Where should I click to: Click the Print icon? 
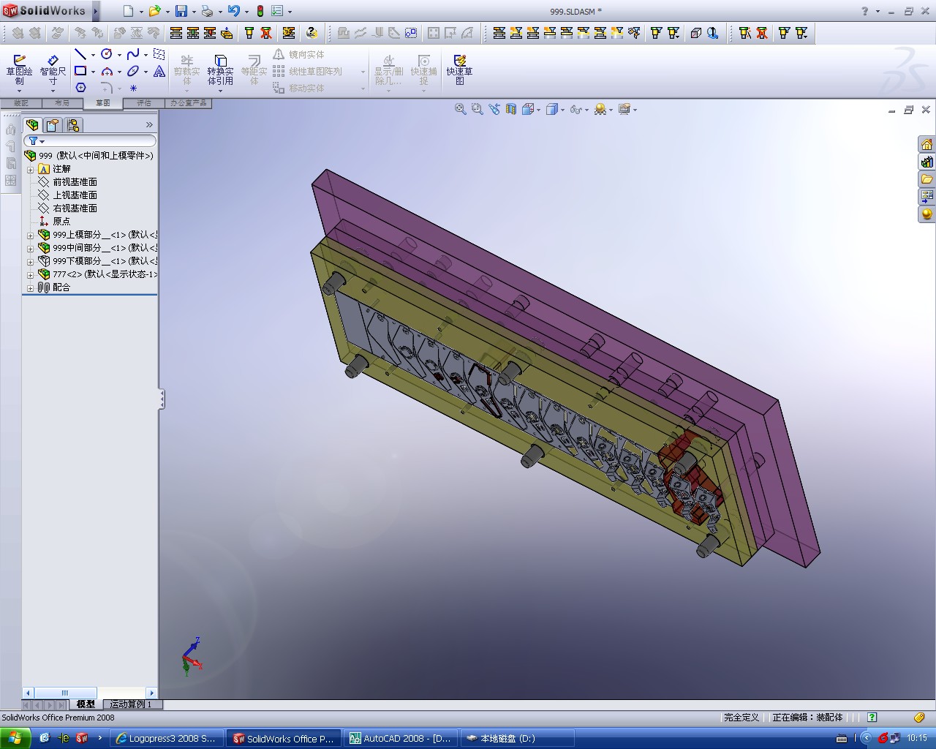[207, 11]
